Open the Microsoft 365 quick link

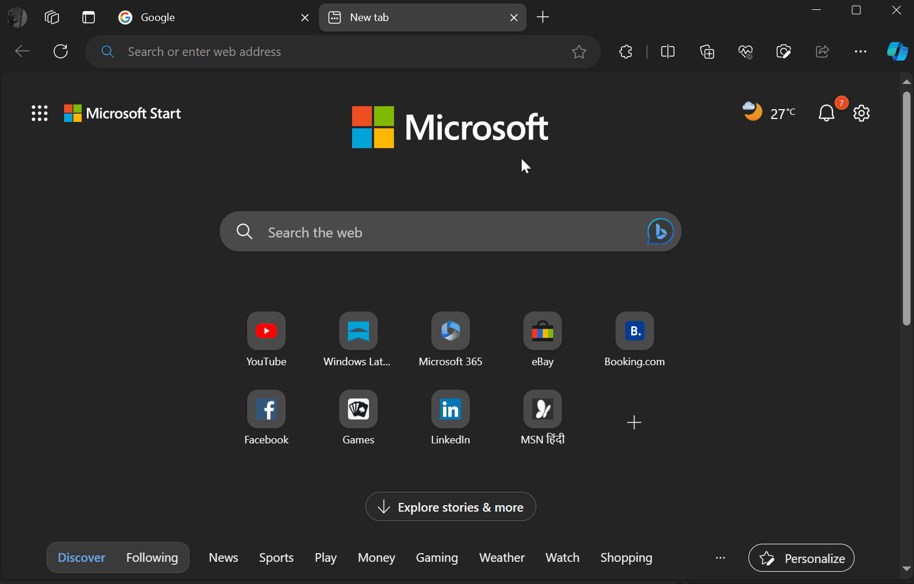pos(451,340)
